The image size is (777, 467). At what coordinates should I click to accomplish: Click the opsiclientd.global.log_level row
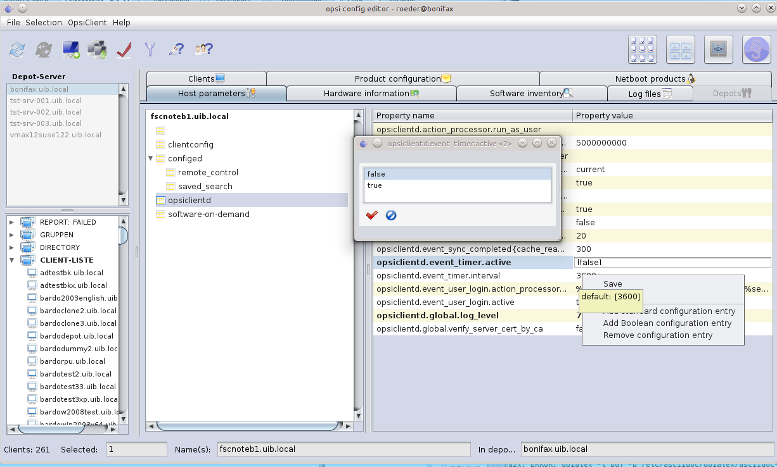(572, 315)
